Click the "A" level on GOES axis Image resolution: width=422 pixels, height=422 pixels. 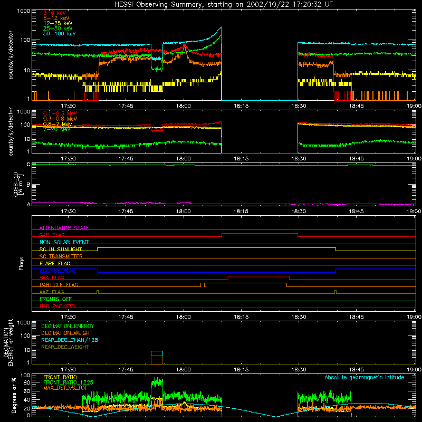[28, 204]
